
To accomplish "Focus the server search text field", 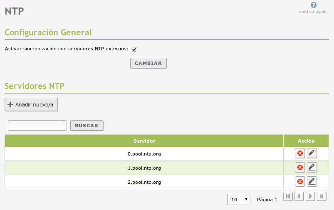I will point(37,126).
